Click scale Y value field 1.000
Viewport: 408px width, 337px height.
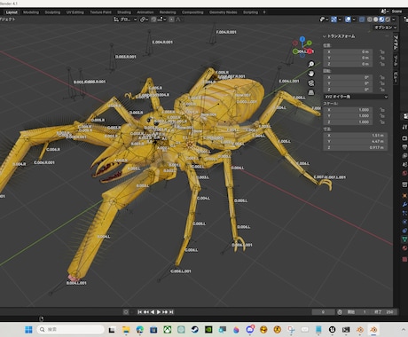(348, 115)
